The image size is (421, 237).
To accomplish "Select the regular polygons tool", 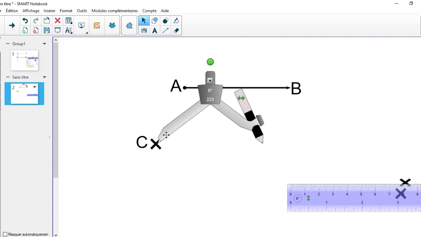I will (x=165, y=20).
